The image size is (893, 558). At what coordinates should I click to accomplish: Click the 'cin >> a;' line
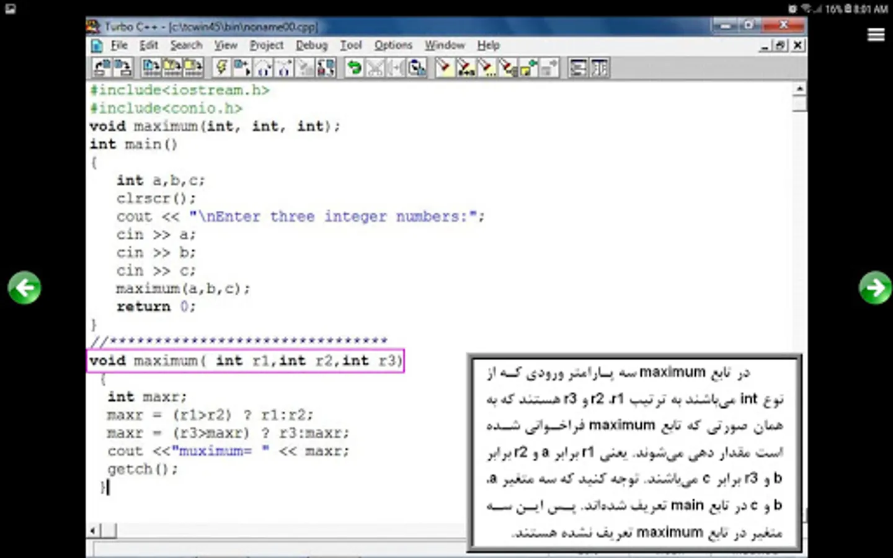156,234
